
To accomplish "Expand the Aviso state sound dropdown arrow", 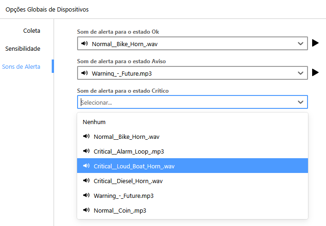I will (301, 73).
